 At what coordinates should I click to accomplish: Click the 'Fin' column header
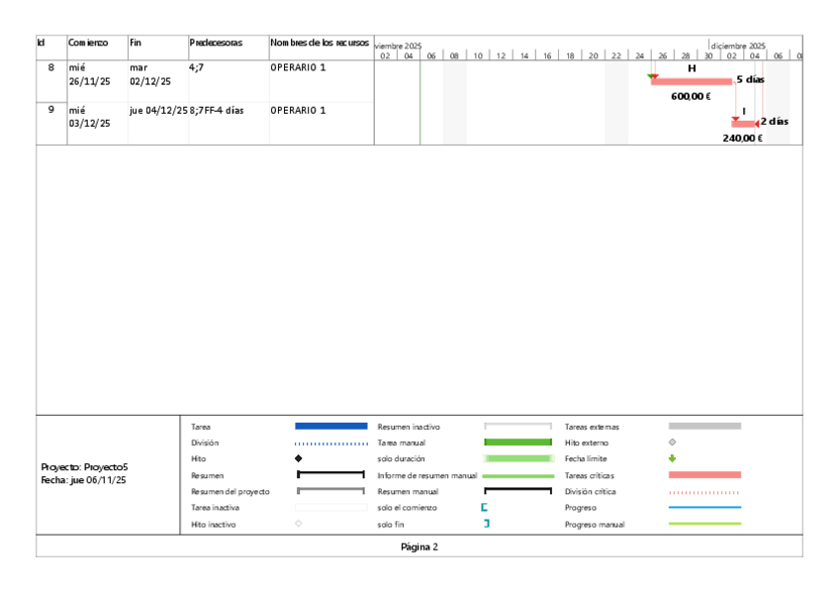coord(136,43)
